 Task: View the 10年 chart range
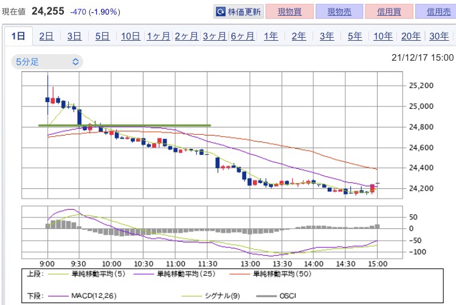point(383,36)
